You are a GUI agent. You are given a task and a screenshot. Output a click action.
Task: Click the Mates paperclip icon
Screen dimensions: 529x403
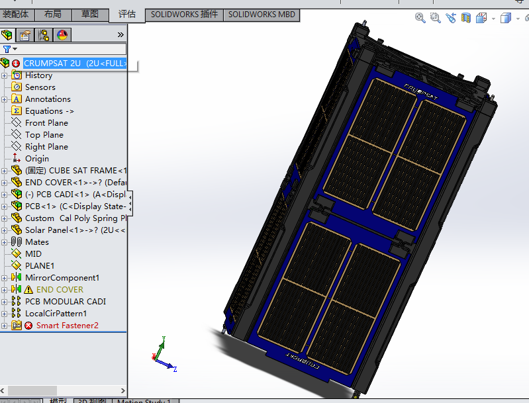coord(17,242)
